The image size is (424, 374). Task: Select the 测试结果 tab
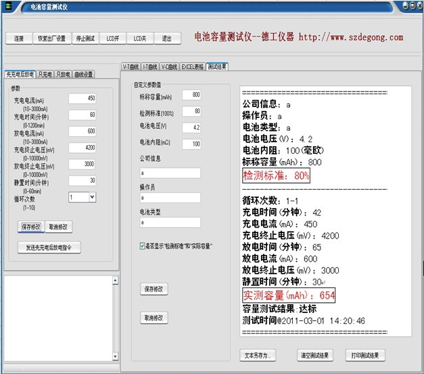point(217,66)
